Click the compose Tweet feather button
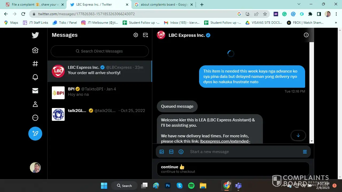 tap(35, 134)
